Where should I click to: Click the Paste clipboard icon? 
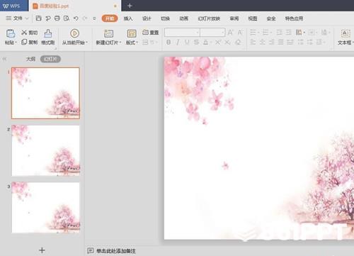coord(11,33)
